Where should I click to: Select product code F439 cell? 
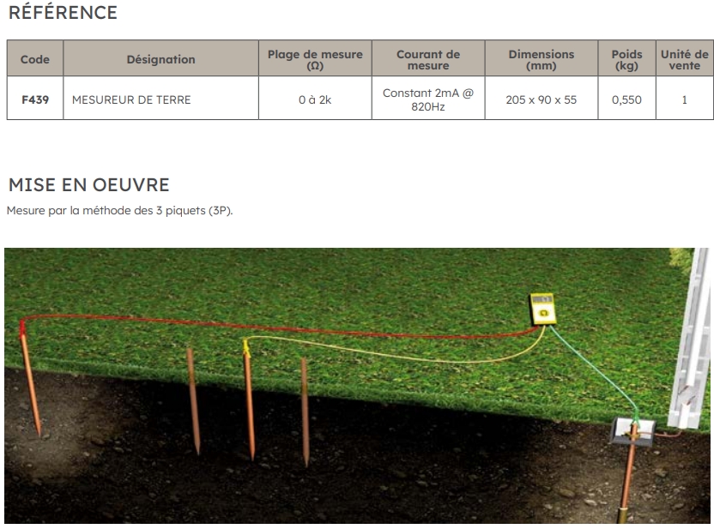pos(35,99)
